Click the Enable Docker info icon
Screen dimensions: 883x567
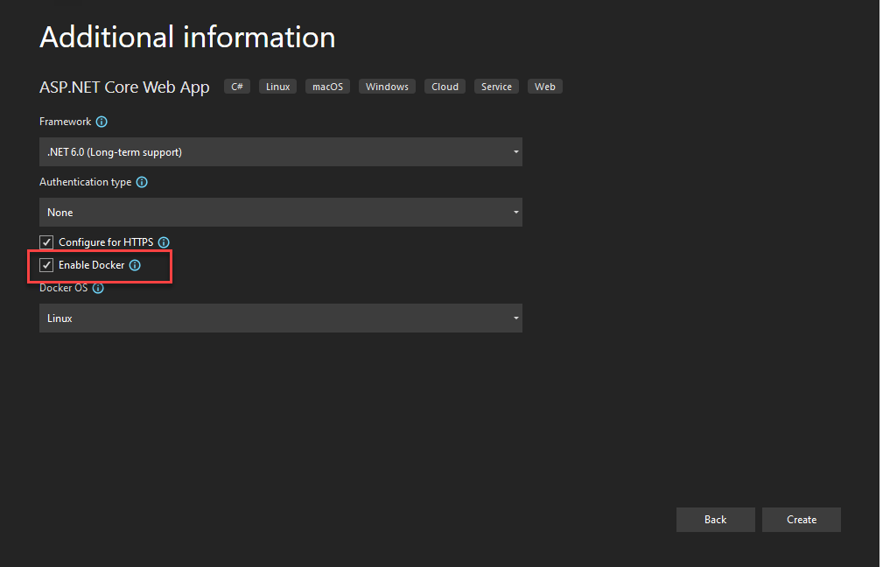pyautogui.click(x=135, y=264)
